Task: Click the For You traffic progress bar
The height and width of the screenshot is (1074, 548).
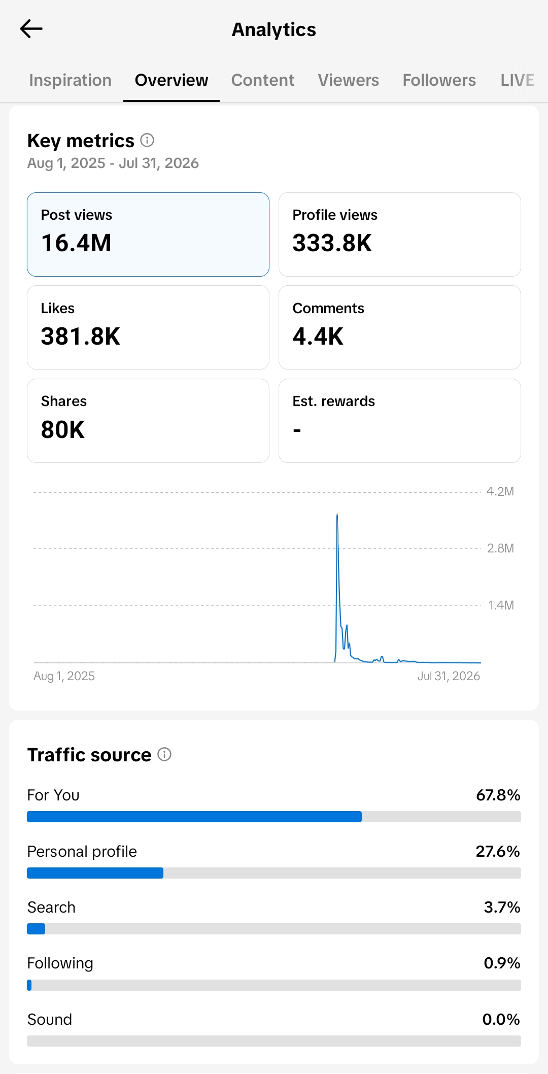Action: [274, 817]
